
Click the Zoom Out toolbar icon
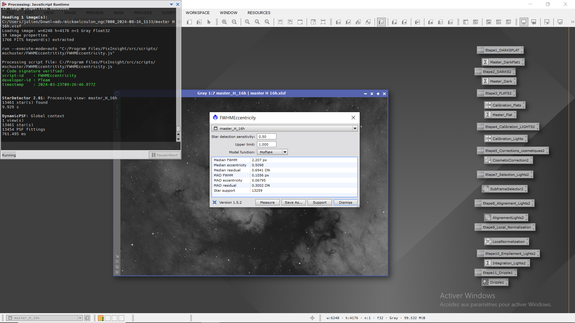[x=234, y=22]
